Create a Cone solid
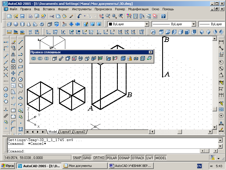This screenshot has height=170, width=226. pos(29,24)
